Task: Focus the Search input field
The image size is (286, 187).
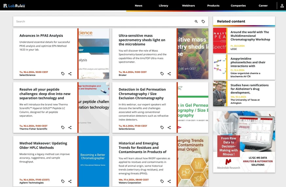Action: pyautogui.click(x=104, y=22)
